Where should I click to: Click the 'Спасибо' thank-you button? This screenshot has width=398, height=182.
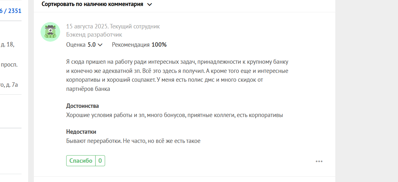[x=81, y=161]
